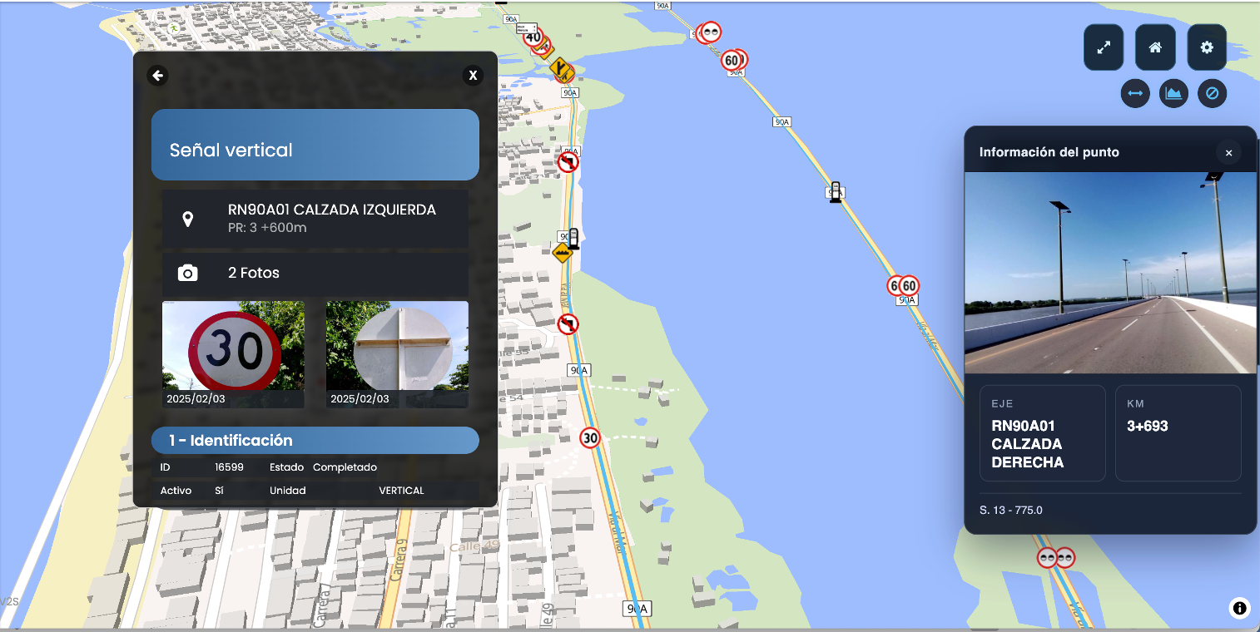Click the yellow speed bump warning sign
Image resolution: width=1260 pixels, height=632 pixels.
point(563,252)
